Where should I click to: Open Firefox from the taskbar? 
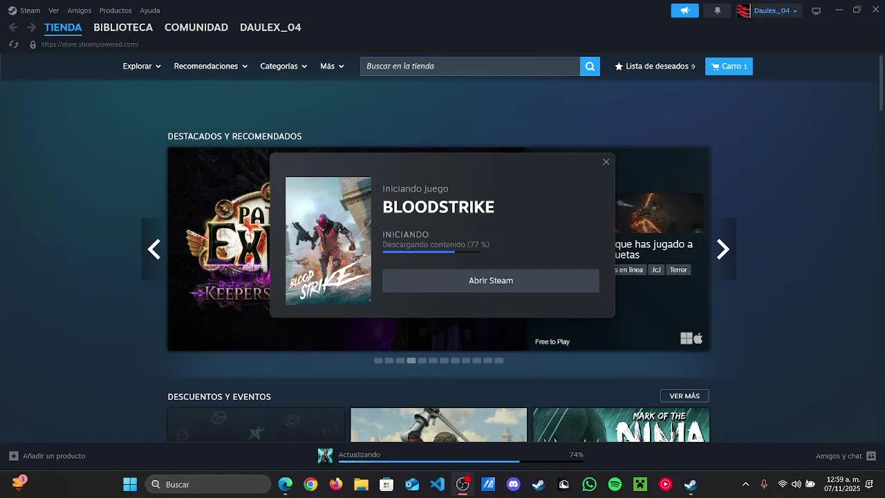[335, 484]
